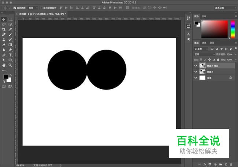238x167 pixels.
Task: Select the Dodge tool
Action: (10, 50)
